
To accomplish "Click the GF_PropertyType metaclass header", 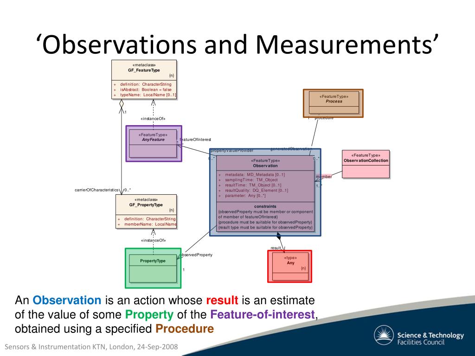I will click(x=146, y=205).
